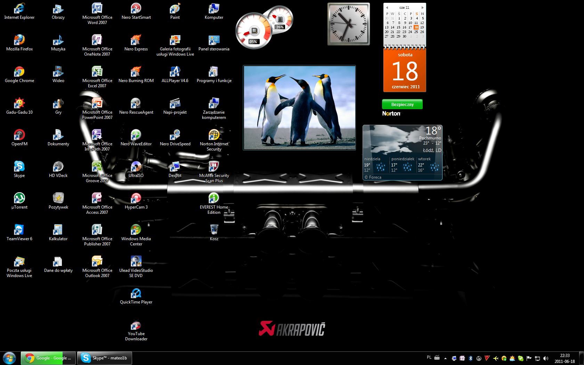Click the Dane do wpłaty file icon

point(58,265)
